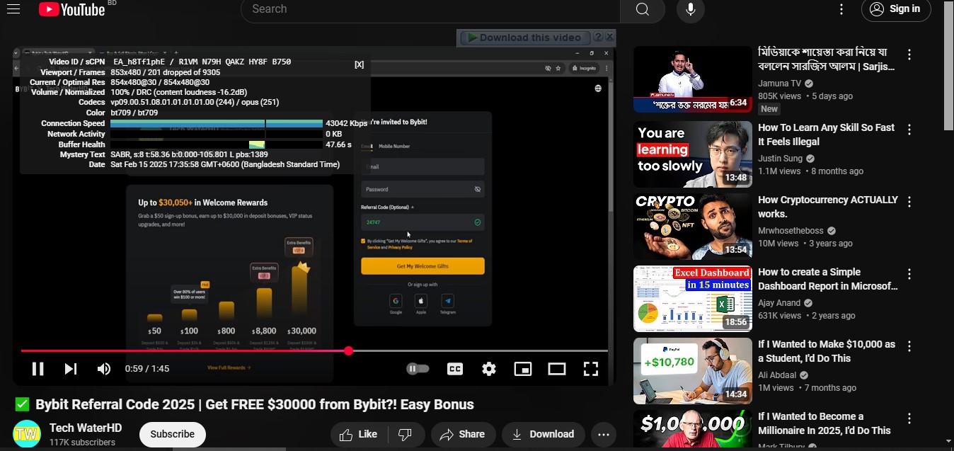Open options for Ali Abdaal video
This screenshot has height=451, width=954.
click(x=909, y=346)
